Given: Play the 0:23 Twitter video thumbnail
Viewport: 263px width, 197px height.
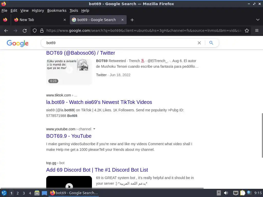Looking at the screenshot, I should click(x=69, y=72).
